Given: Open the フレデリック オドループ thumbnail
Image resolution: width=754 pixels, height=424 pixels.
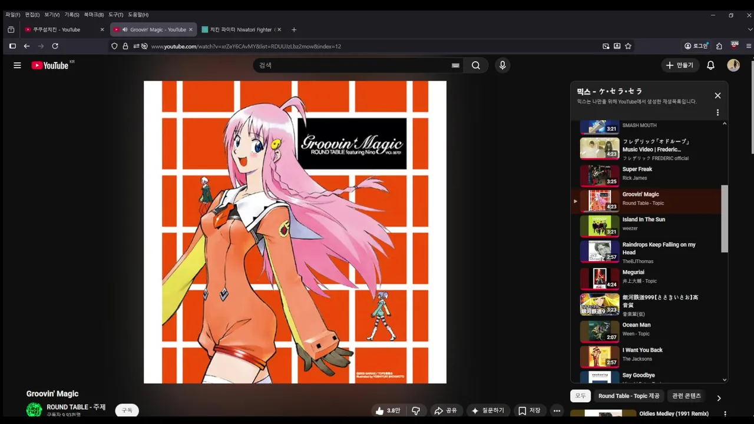Looking at the screenshot, I should [600, 148].
